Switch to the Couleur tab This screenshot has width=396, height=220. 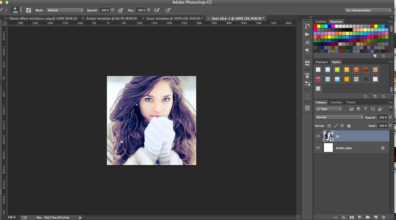click(321, 22)
